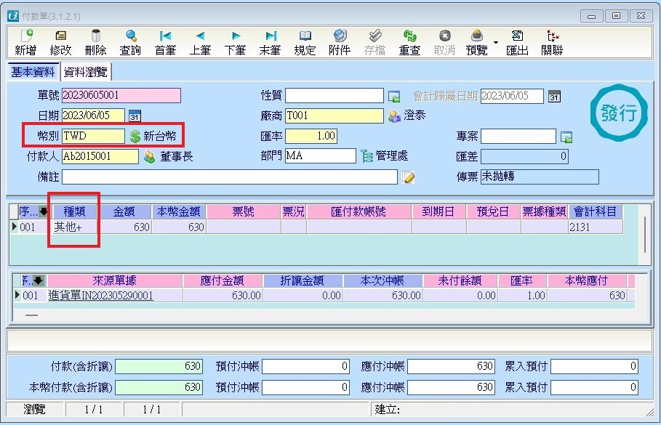
Task: Click the 本次沖帳 column header
Action: click(382, 280)
